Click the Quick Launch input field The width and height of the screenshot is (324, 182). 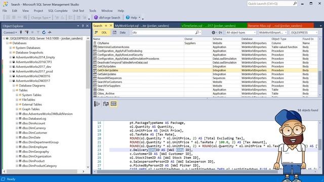[270, 4]
